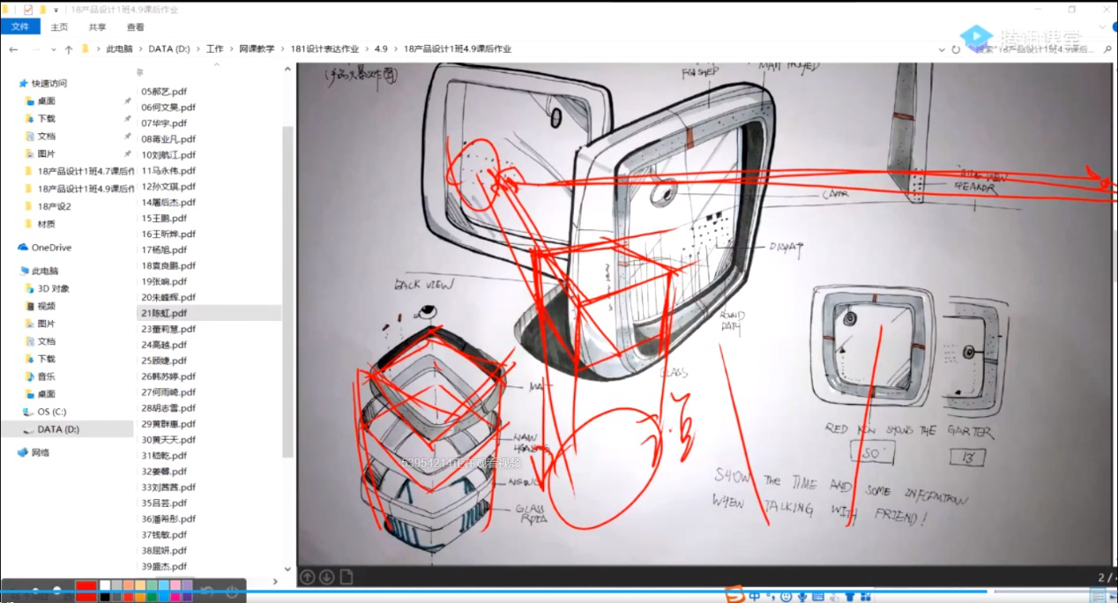Open the recent locations dropdown arrow
1118x603 pixels.
[x=53, y=49]
